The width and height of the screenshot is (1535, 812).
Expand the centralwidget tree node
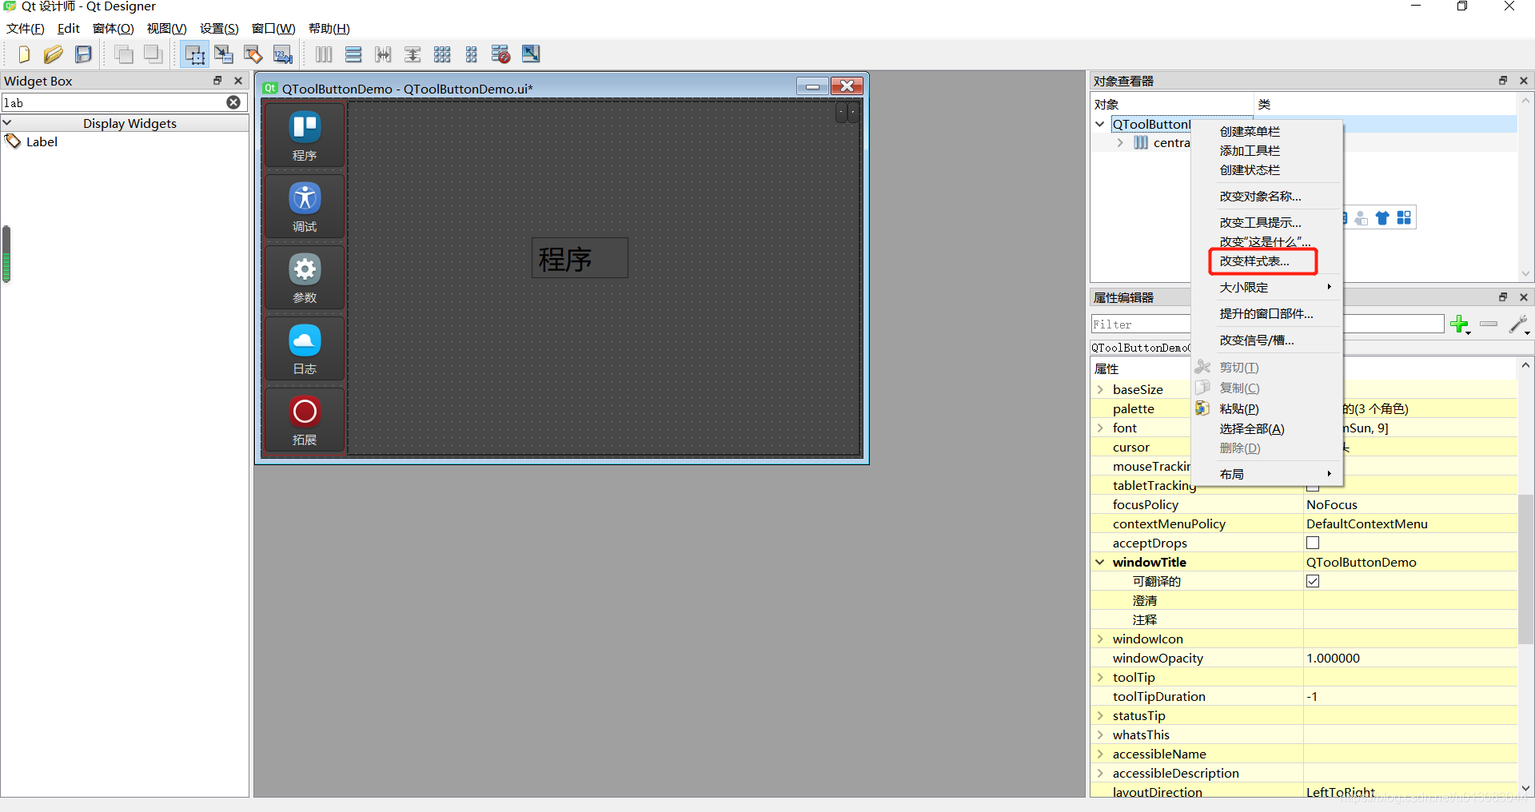click(1120, 143)
